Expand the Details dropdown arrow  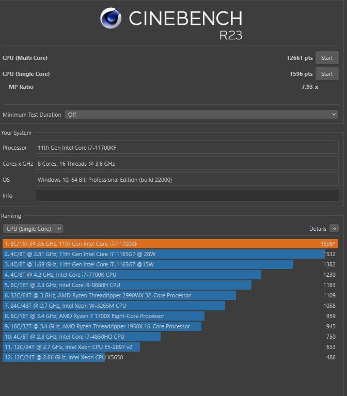[x=334, y=229]
